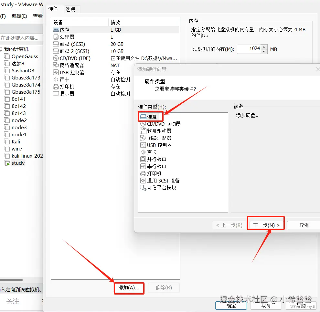This screenshot has height=312, width=320.
Task: Click the 10 GB summary cell
Action: [117, 51]
